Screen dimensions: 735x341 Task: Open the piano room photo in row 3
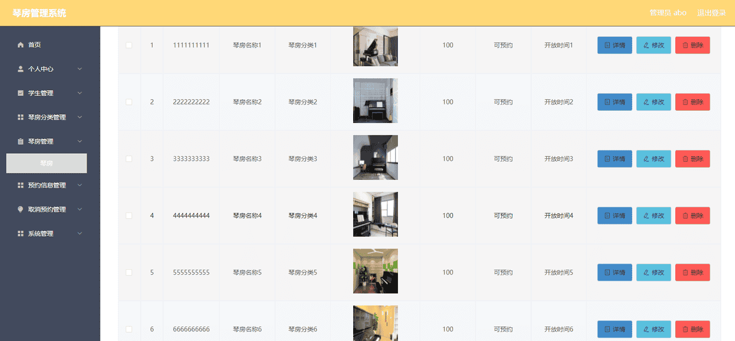(376, 158)
